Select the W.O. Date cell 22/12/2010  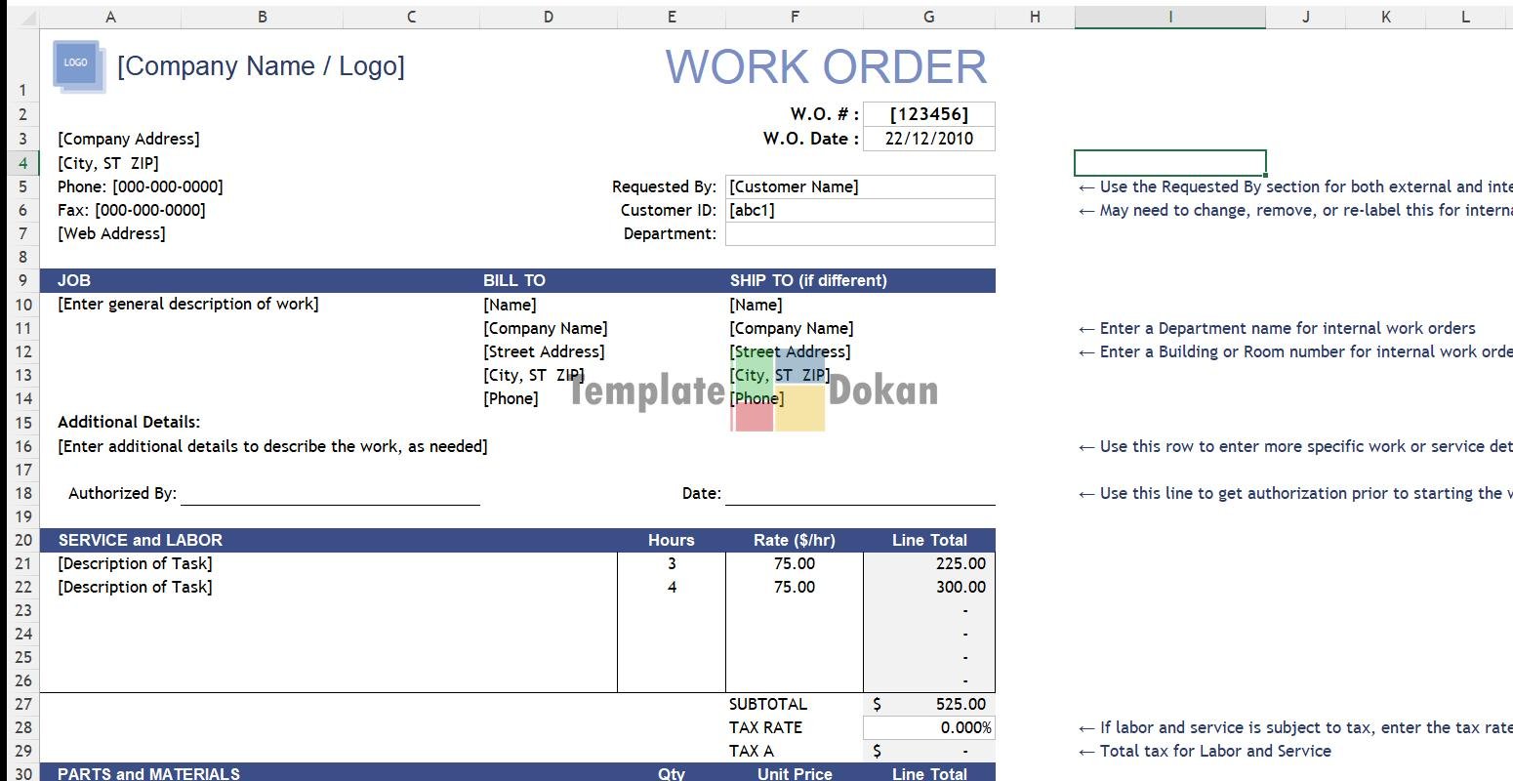[928, 139]
